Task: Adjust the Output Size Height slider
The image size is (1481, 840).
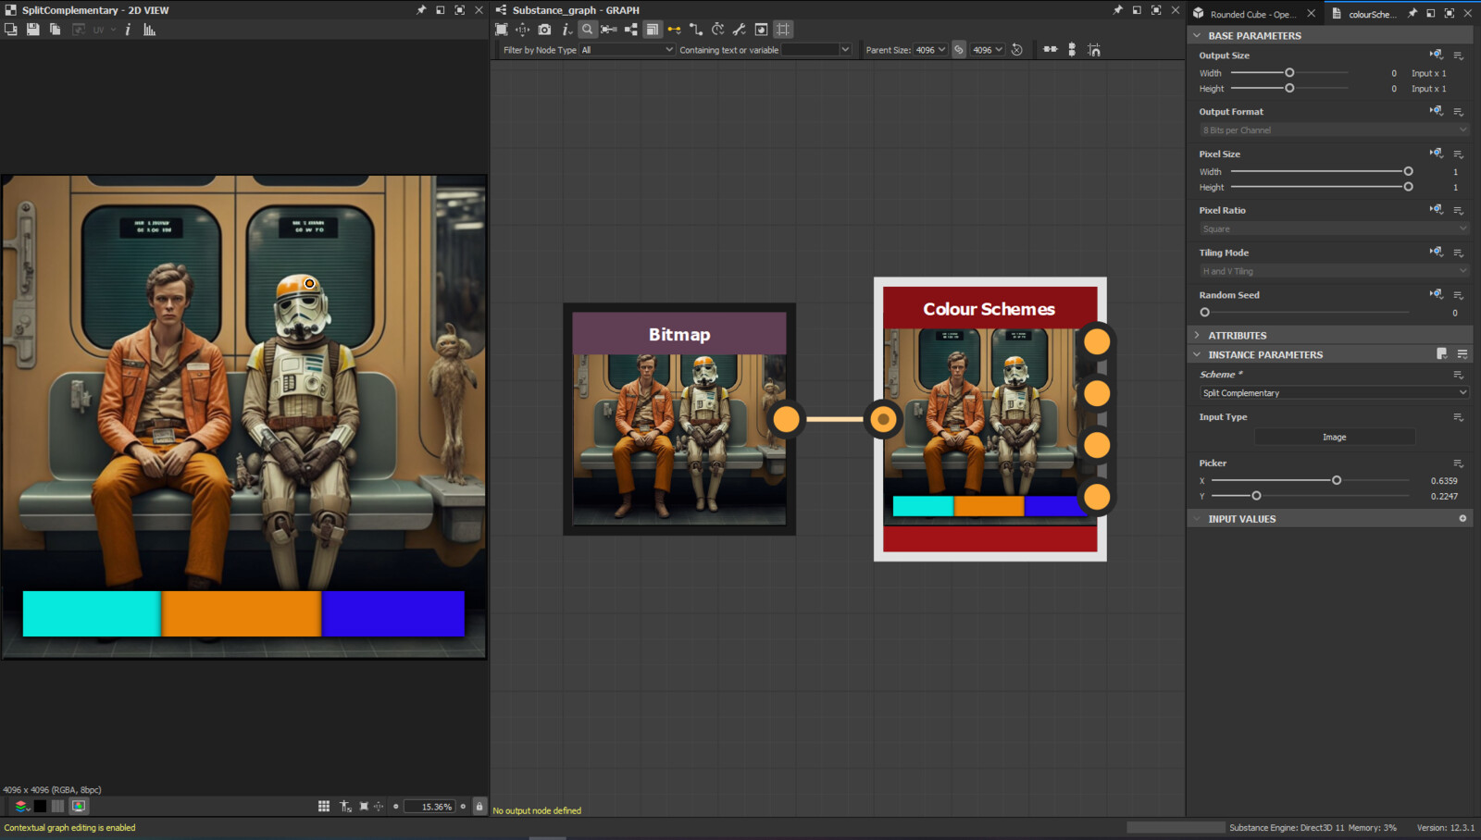Action: [1289, 88]
